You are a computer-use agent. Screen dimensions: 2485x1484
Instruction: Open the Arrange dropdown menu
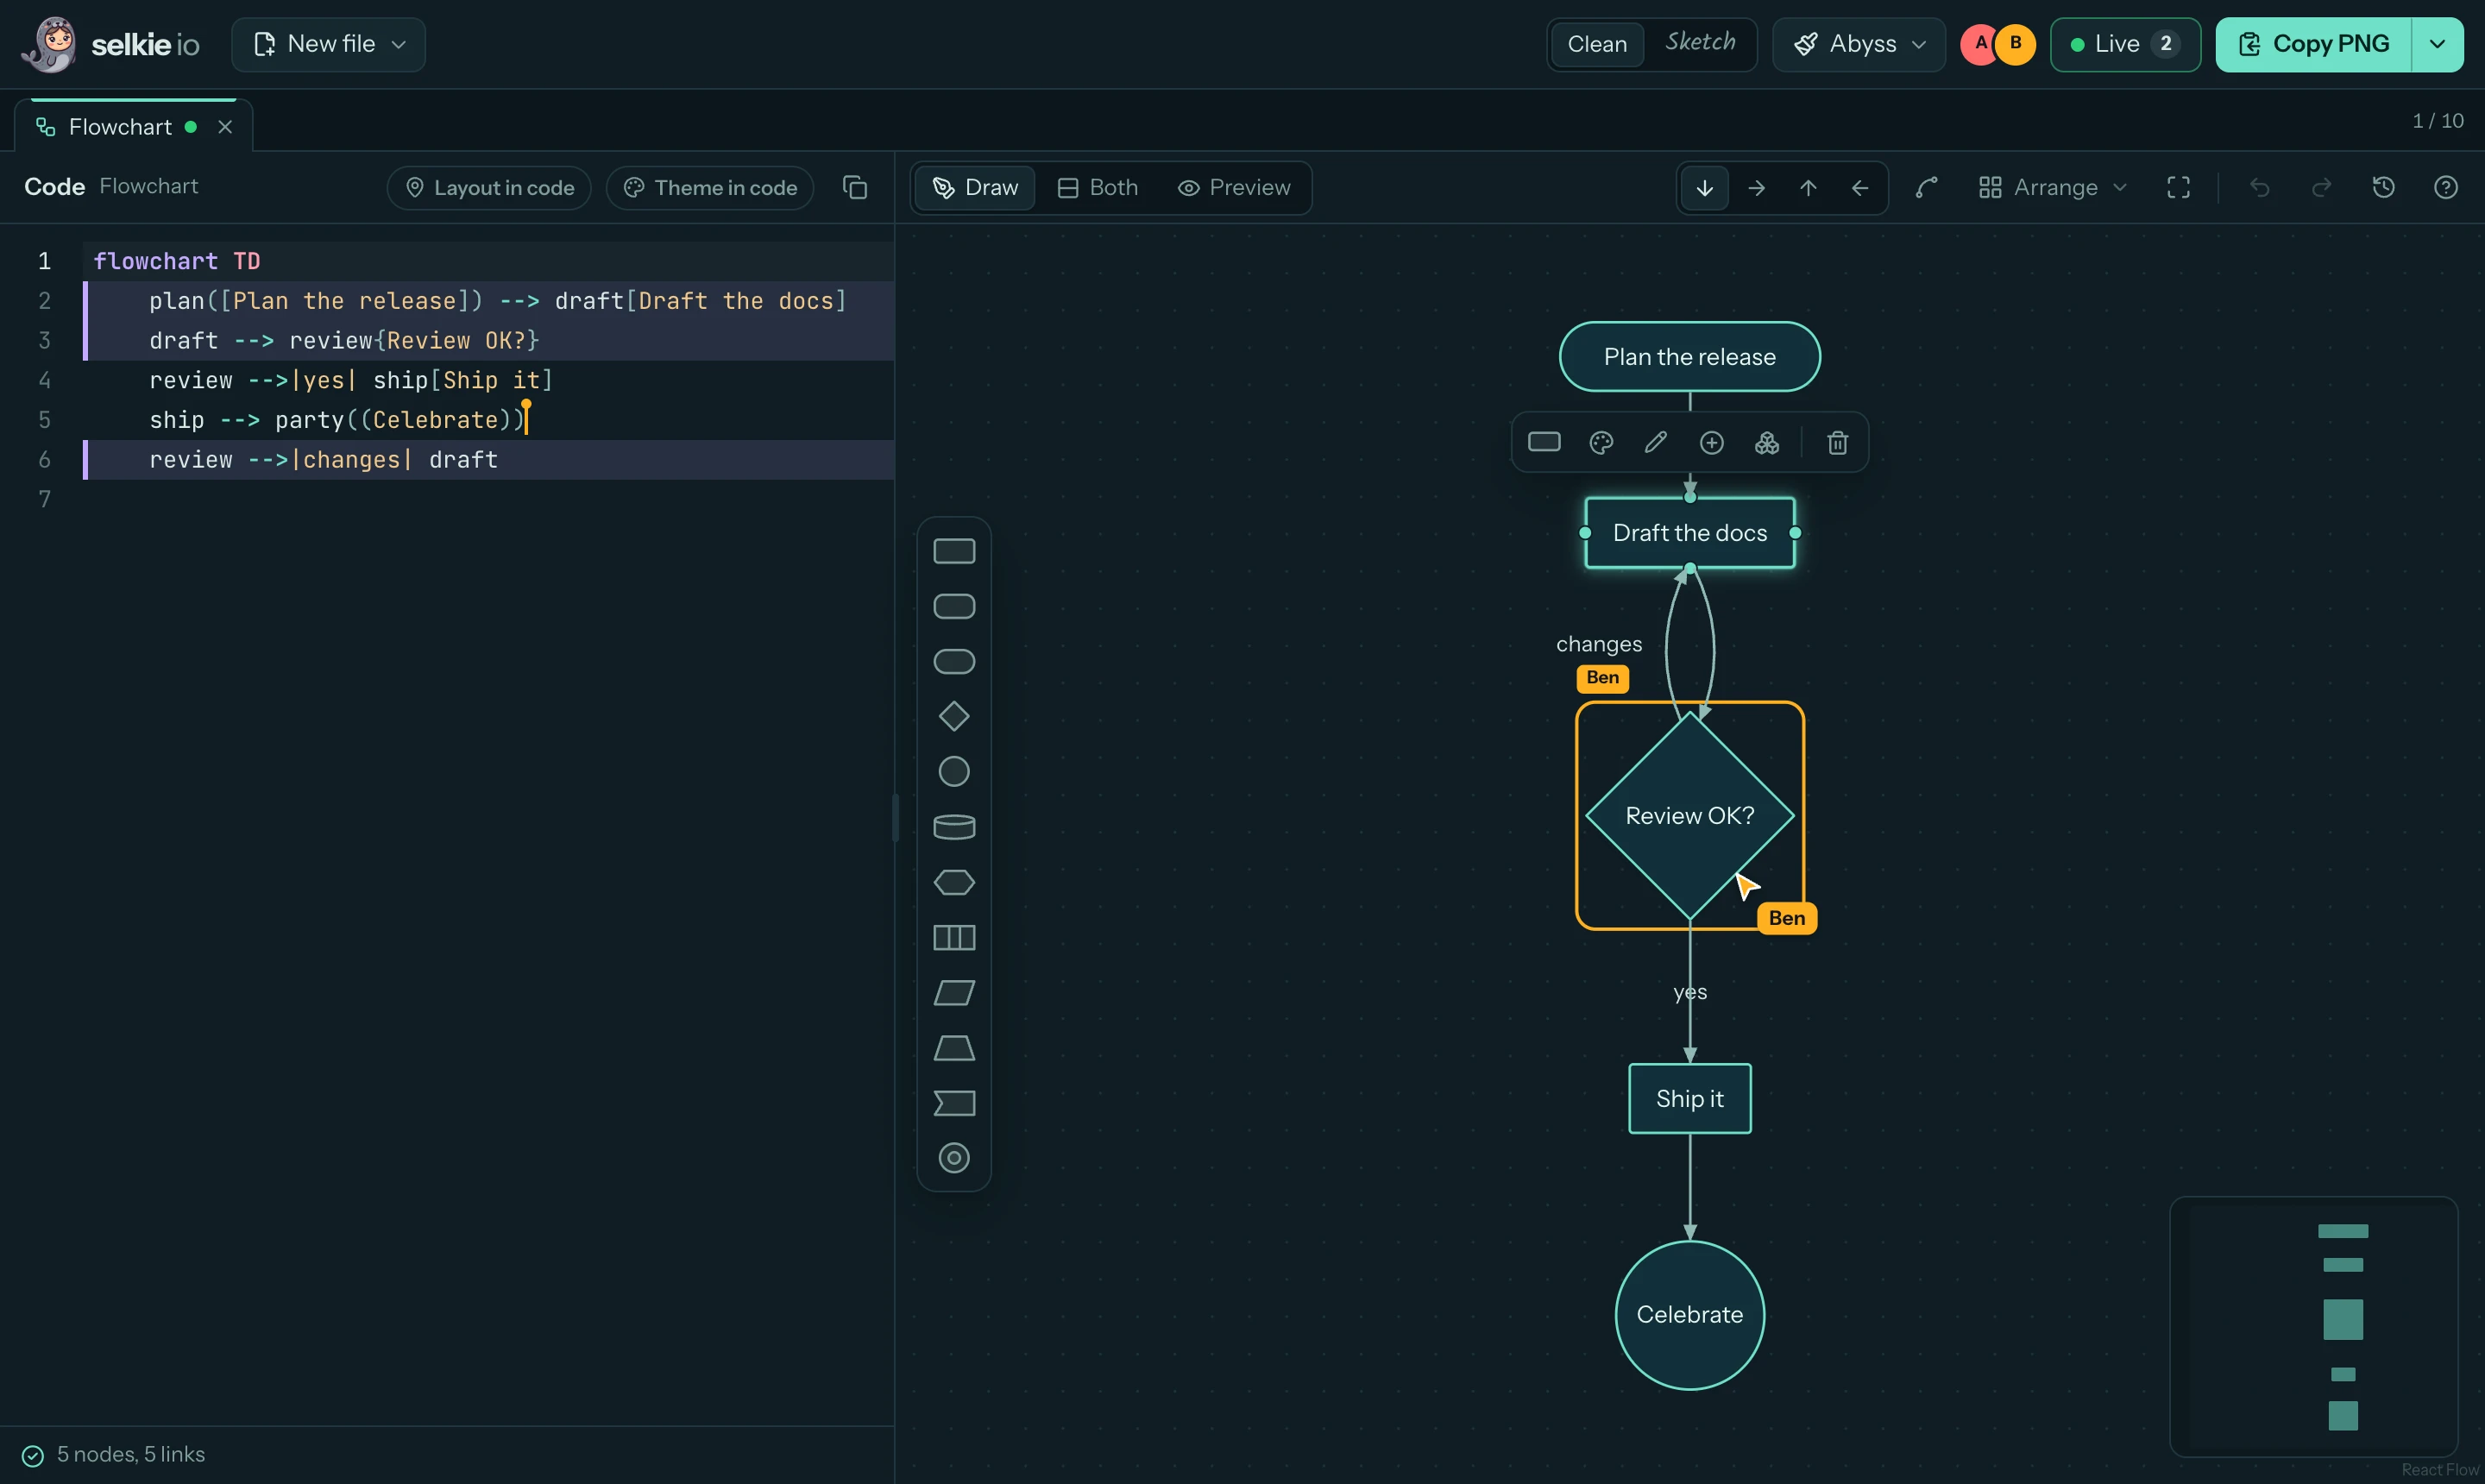click(x=2053, y=187)
